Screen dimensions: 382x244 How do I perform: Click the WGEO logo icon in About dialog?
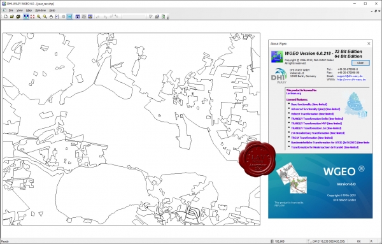[x=277, y=57]
